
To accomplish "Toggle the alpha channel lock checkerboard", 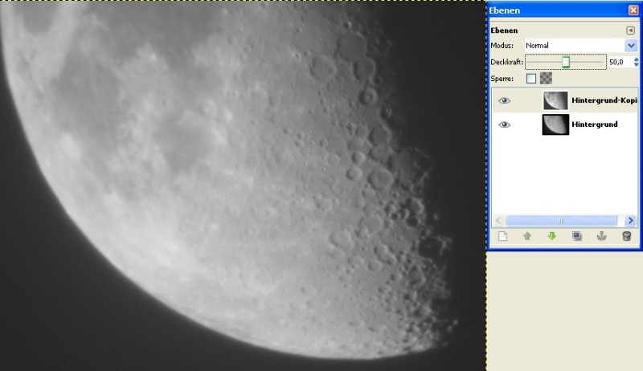I will point(546,78).
